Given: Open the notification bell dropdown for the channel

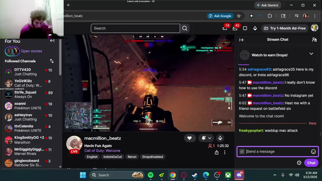Looking at the screenshot, I should (206, 138).
